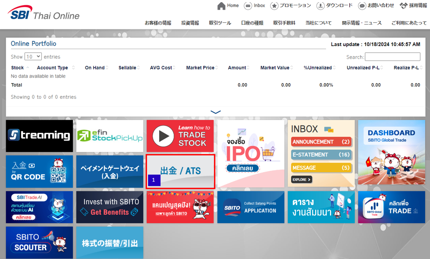The width and height of the screenshot is (430, 259).
Task: Sort by the Sellable column
Action: (129, 68)
